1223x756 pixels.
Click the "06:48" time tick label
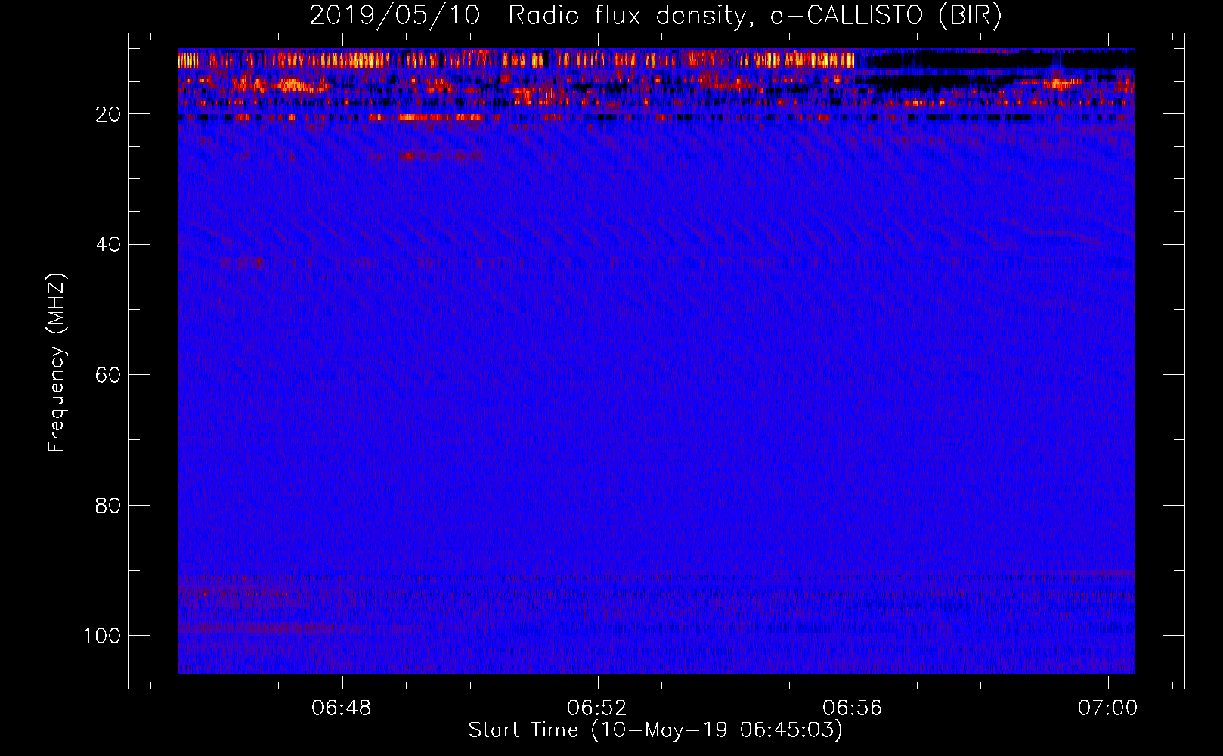[x=342, y=708]
